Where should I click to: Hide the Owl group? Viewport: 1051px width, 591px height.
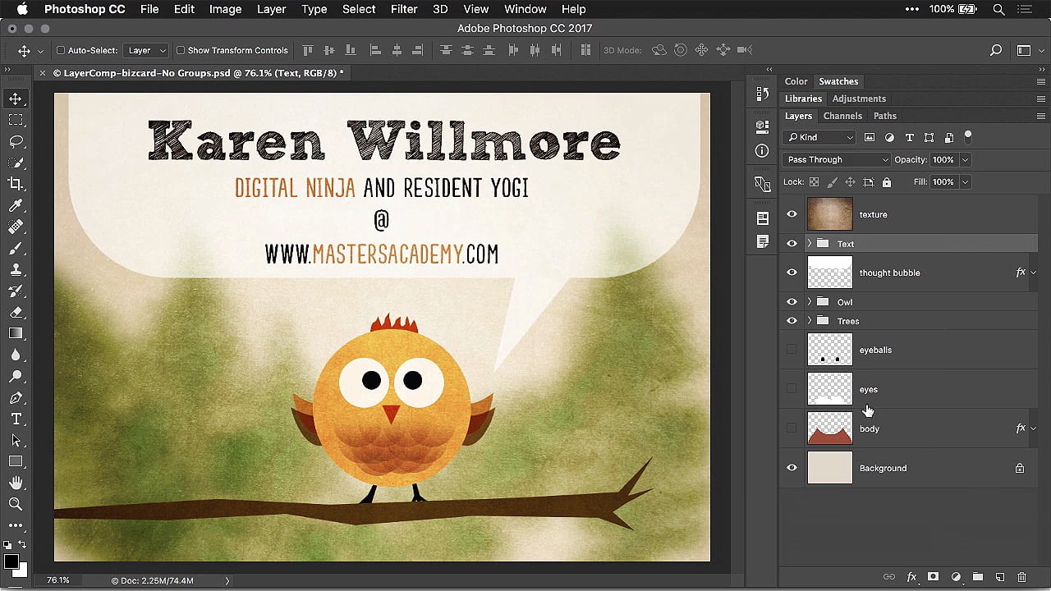pyautogui.click(x=792, y=302)
